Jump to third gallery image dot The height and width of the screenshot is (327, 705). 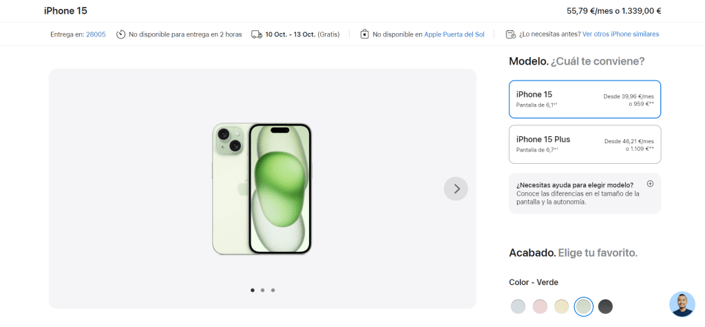[273, 291]
